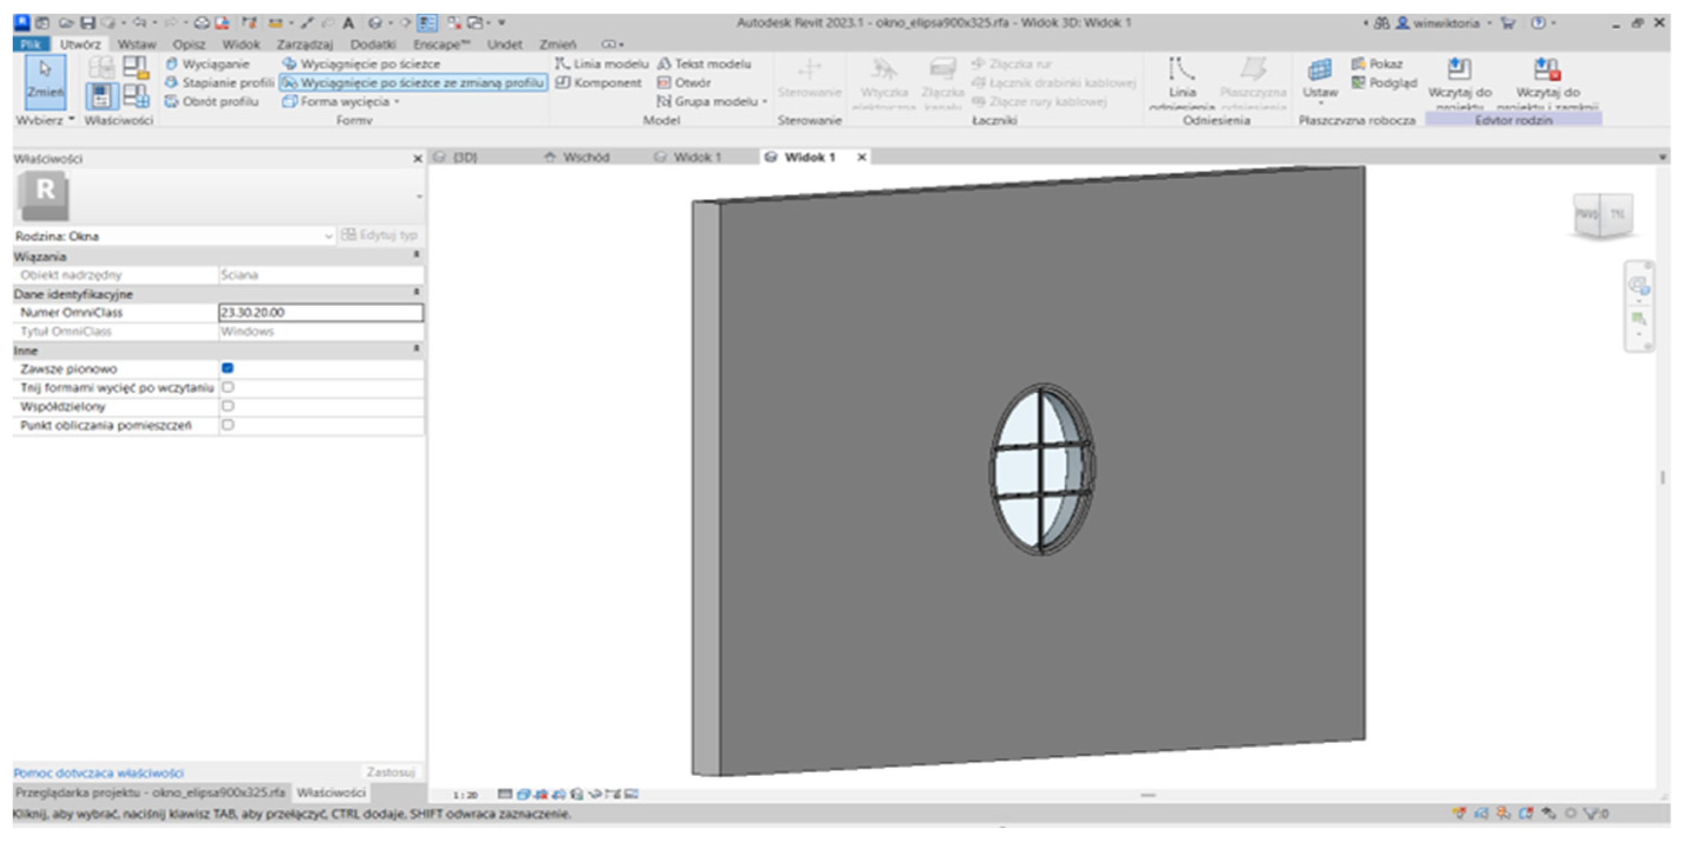Choose the Tekst modelu tool
This screenshot has width=1682, height=841.
pos(711,64)
